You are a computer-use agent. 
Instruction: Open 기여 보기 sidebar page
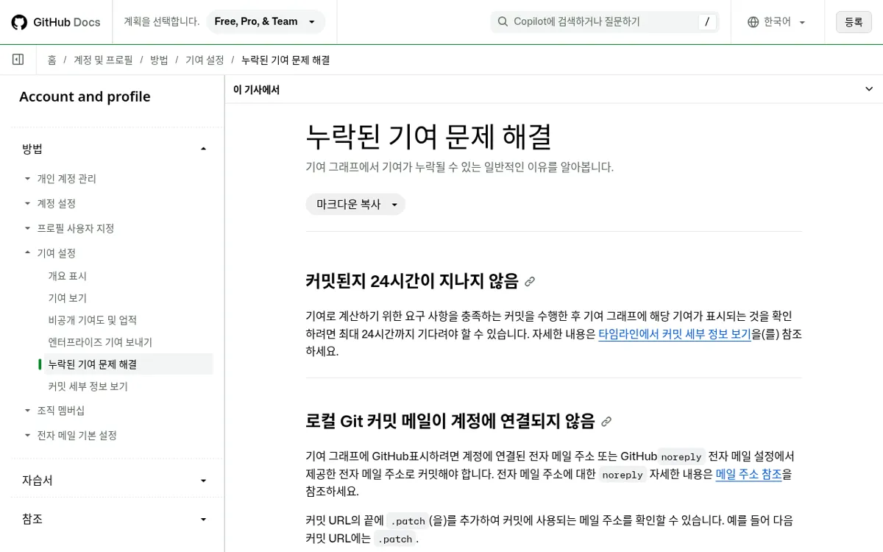click(x=68, y=298)
